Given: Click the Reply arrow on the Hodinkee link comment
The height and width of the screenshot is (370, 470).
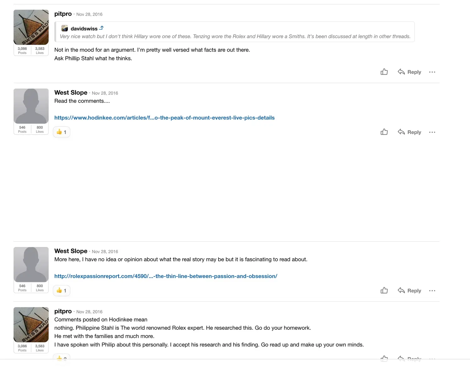Looking at the screenshot, I should (x=401, y=132).
